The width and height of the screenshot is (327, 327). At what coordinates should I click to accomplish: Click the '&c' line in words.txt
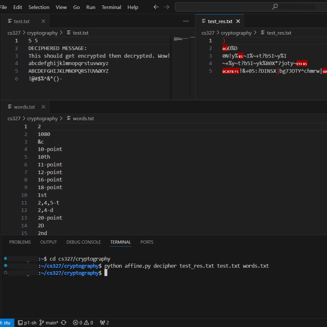coord(41,142)
